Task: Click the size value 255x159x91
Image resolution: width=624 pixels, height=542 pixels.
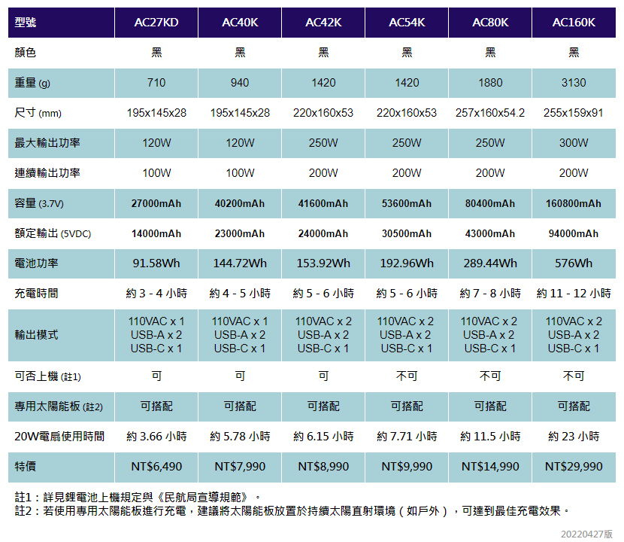Action: (574, 113)
